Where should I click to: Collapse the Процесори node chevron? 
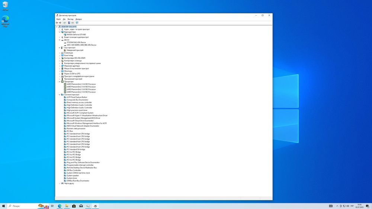point(60,81)
